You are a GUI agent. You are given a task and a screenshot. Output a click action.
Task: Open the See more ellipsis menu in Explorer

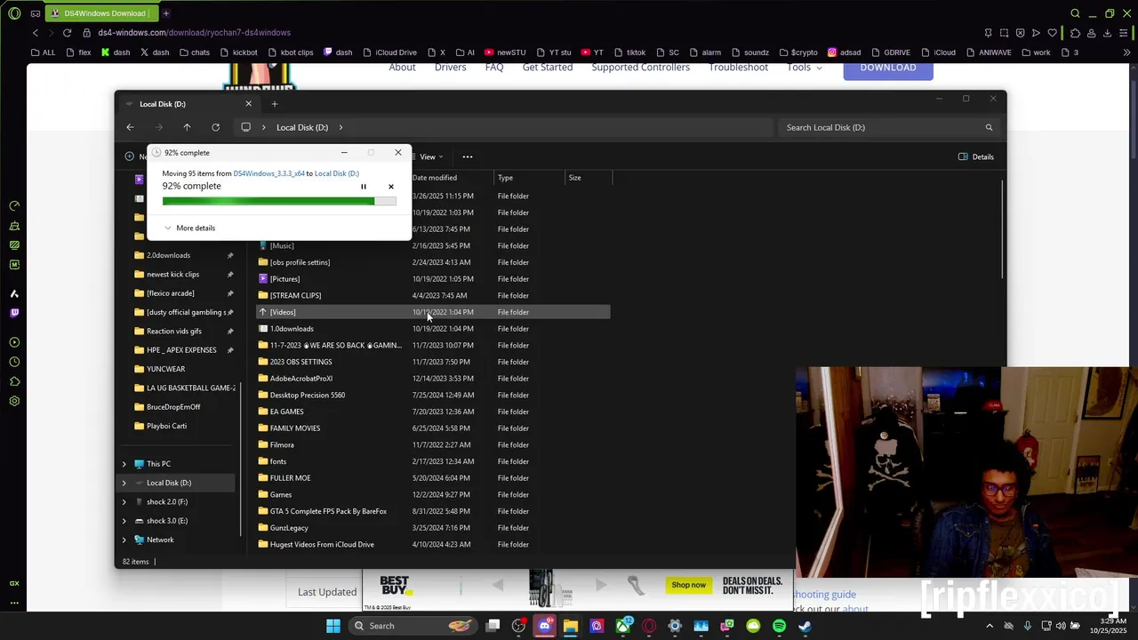[x=468, y=157]
